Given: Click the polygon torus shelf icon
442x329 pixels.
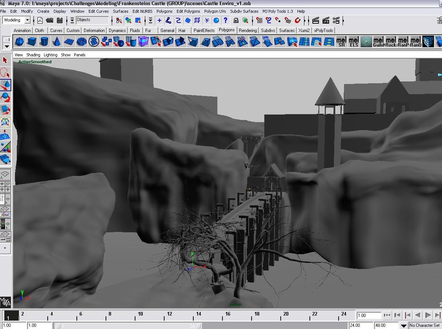Looking at the screenshot, I should pyautogui.click(x=82, y=41).
